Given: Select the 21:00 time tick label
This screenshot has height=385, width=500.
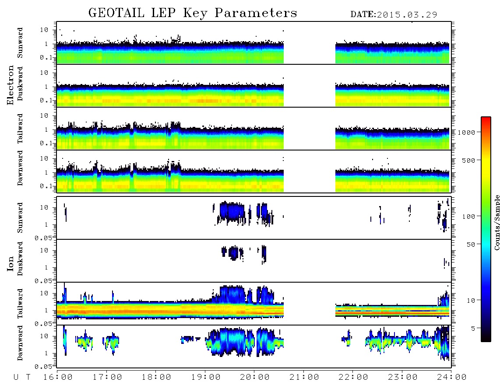Looking at the screenshot, I should (305, 378).
